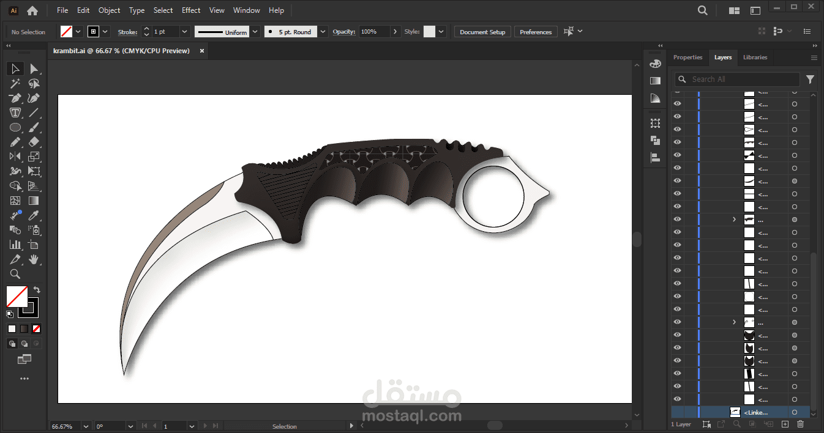Open the Uniform width profile dropdown
Screen dimensions: 824x433
coord(255,32)
